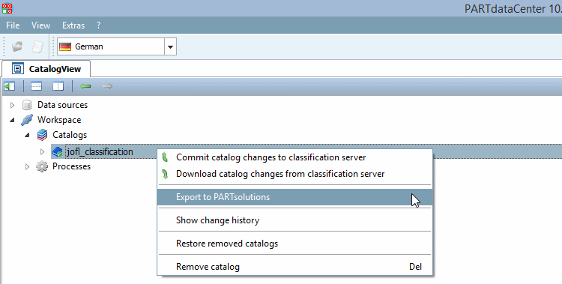Open the Extras menu
Image resolution: width=562 pixels, height=284 pixels.
coord(73,25)
